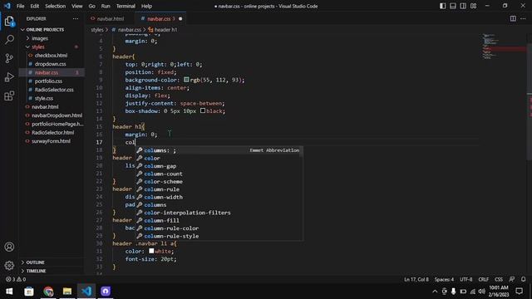Open Google Chrome from taskbar
This screenshot has height=299, width=532.
pos(48,292)
